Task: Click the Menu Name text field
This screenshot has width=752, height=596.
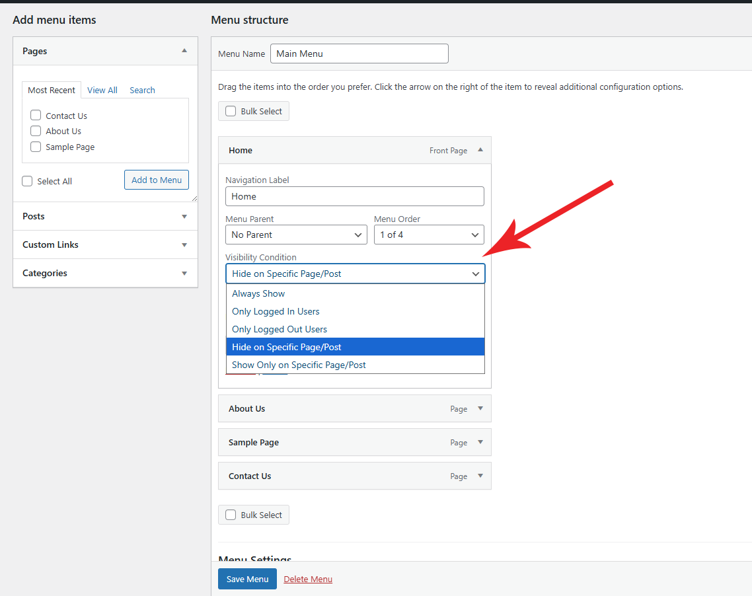Action: (359, 54)
